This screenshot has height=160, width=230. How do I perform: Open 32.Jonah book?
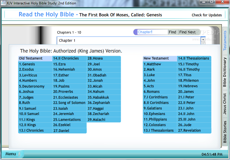[104, 81]
